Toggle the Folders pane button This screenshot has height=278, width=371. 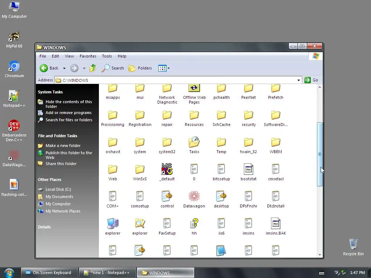point(140,68)
